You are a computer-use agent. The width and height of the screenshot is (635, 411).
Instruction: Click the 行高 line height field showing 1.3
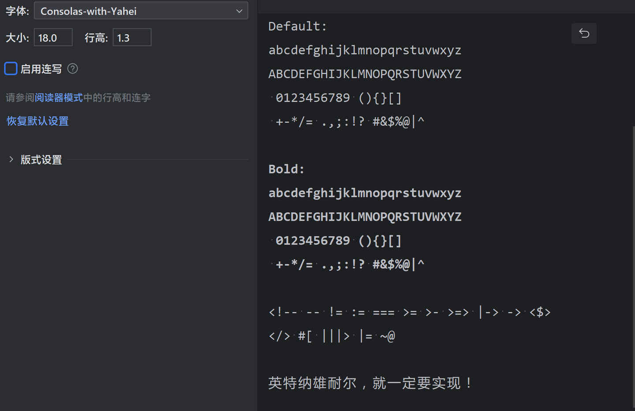pos(132,37)
